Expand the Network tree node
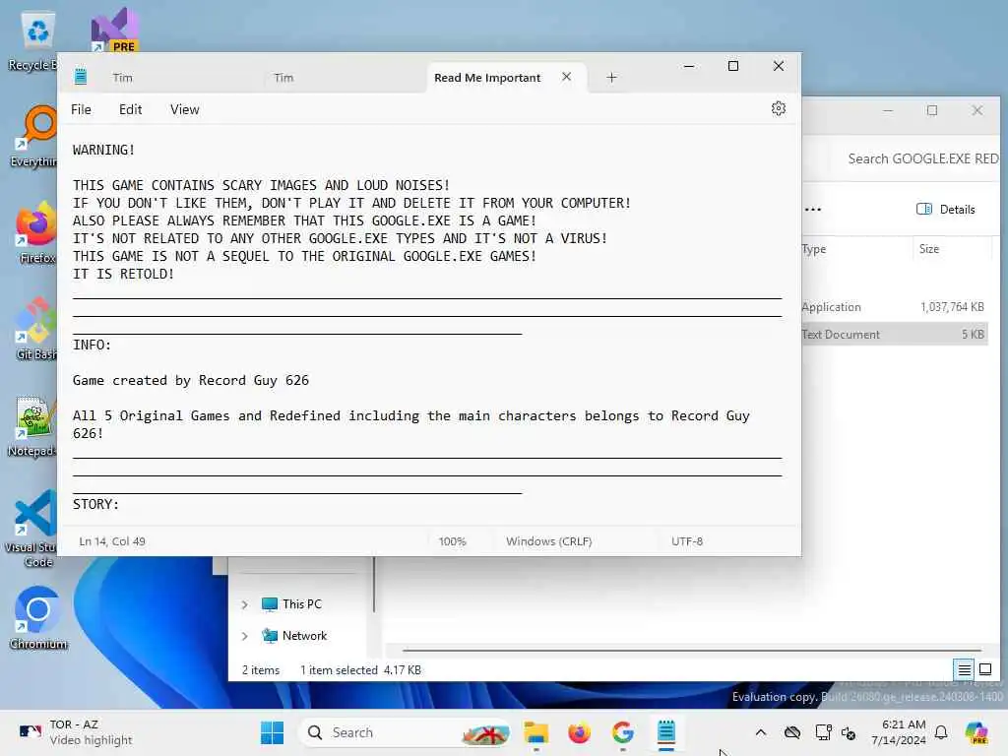Viewport: 1008px width, 756px height. coord(244,636)
